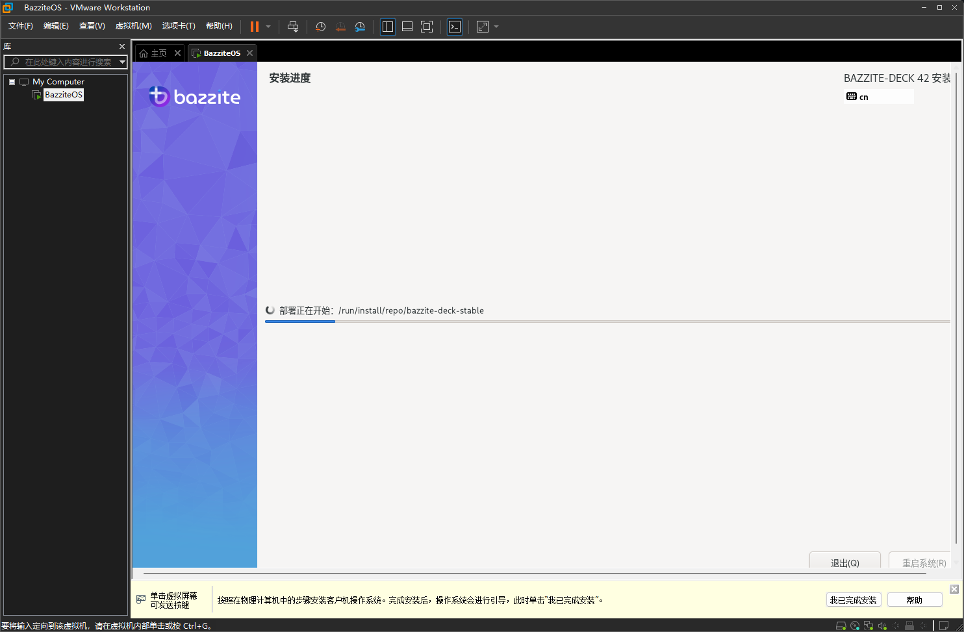Select My Computer in the library tree
Viewport: 964px width, 632px height.
click(58, 82)
